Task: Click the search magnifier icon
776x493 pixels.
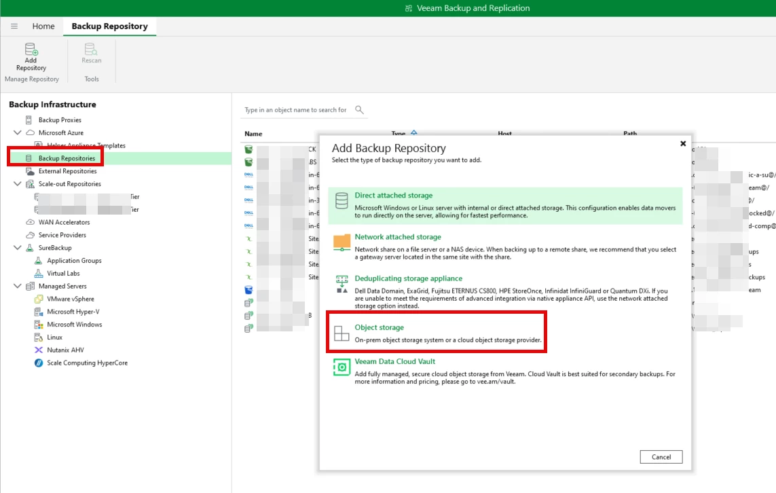Action: tap(359, 110)
